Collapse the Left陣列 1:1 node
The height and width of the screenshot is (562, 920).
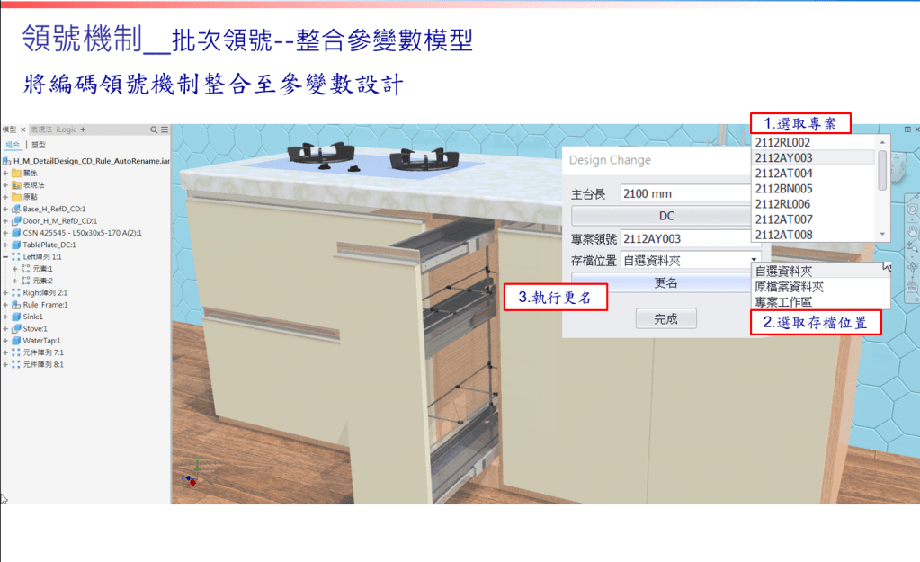click(x=5, y=257)
